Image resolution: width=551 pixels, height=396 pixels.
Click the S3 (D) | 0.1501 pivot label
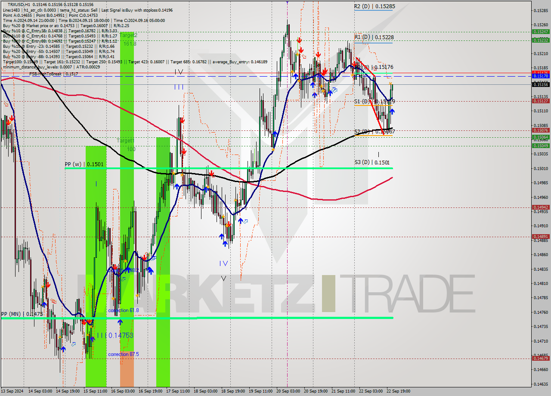click(x=372, y=162)
